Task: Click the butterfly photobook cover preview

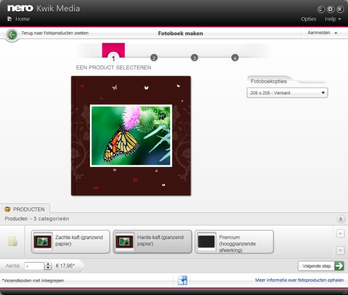Action: (131, 136)
